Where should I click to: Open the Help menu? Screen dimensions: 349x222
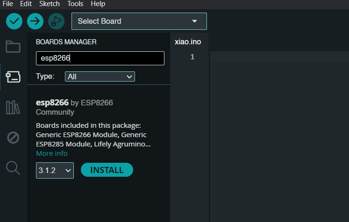pos(98,4)
